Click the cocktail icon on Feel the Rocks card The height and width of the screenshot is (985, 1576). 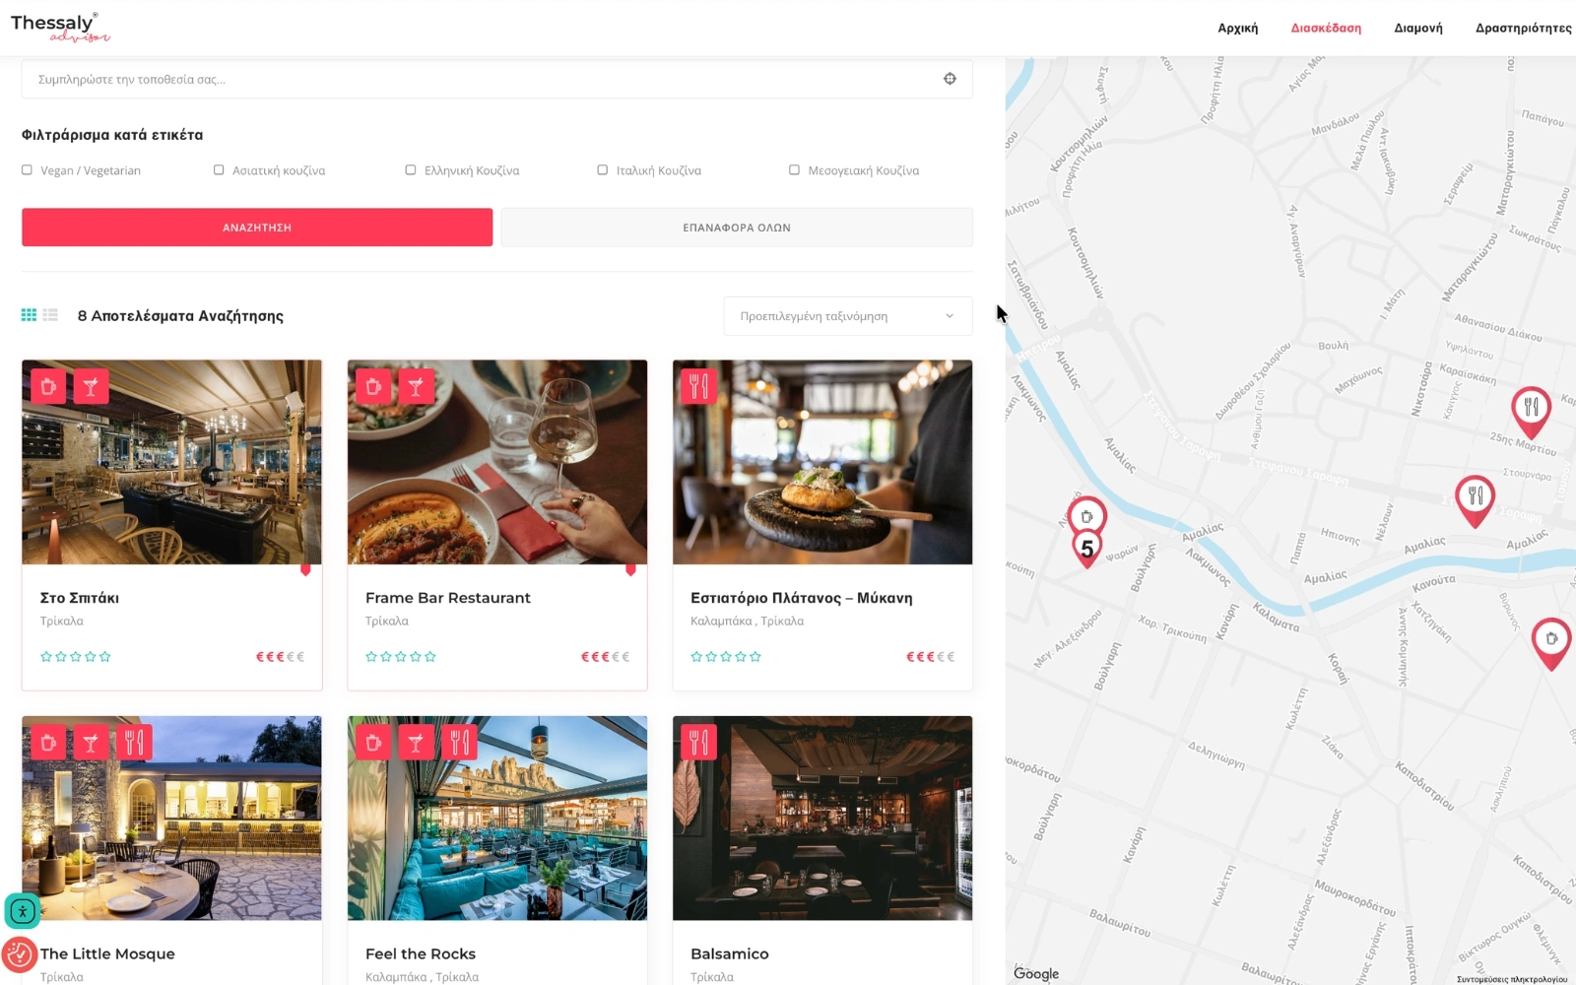416,743
